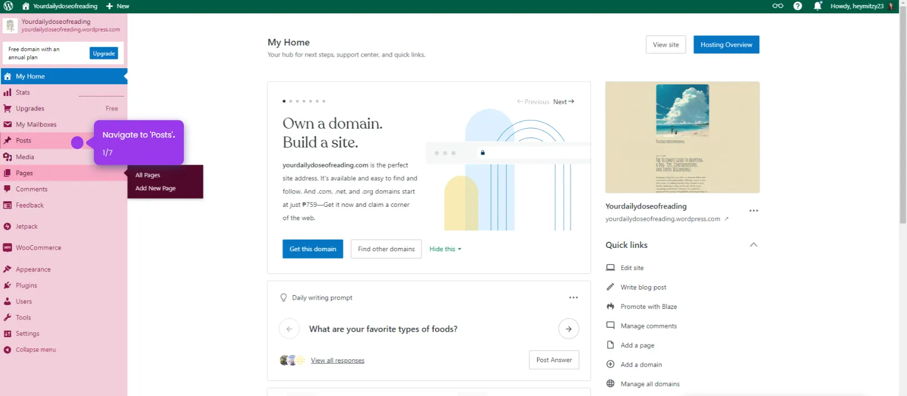Screen dimensions: 907x396
Task: Click the Upgrades cart icon
Action: (x=7, y=109)
